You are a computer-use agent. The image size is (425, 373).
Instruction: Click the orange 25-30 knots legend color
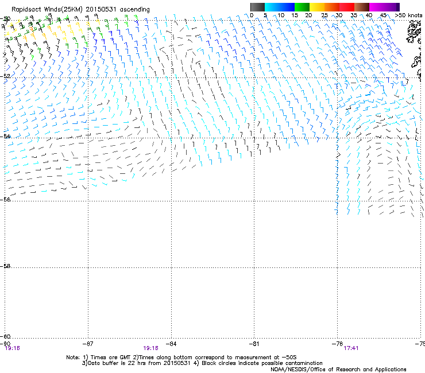click(332, 7)
